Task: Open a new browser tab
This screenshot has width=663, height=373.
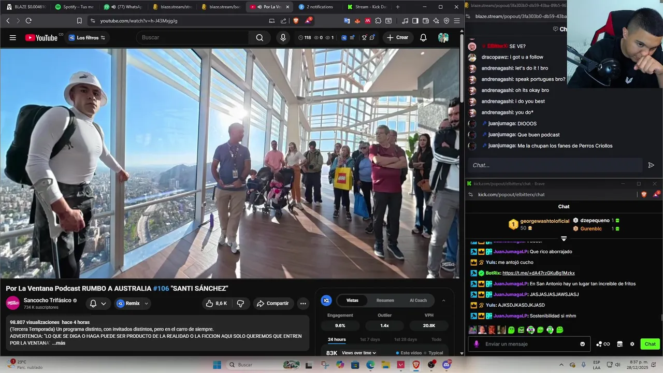Action: point(398,7)
